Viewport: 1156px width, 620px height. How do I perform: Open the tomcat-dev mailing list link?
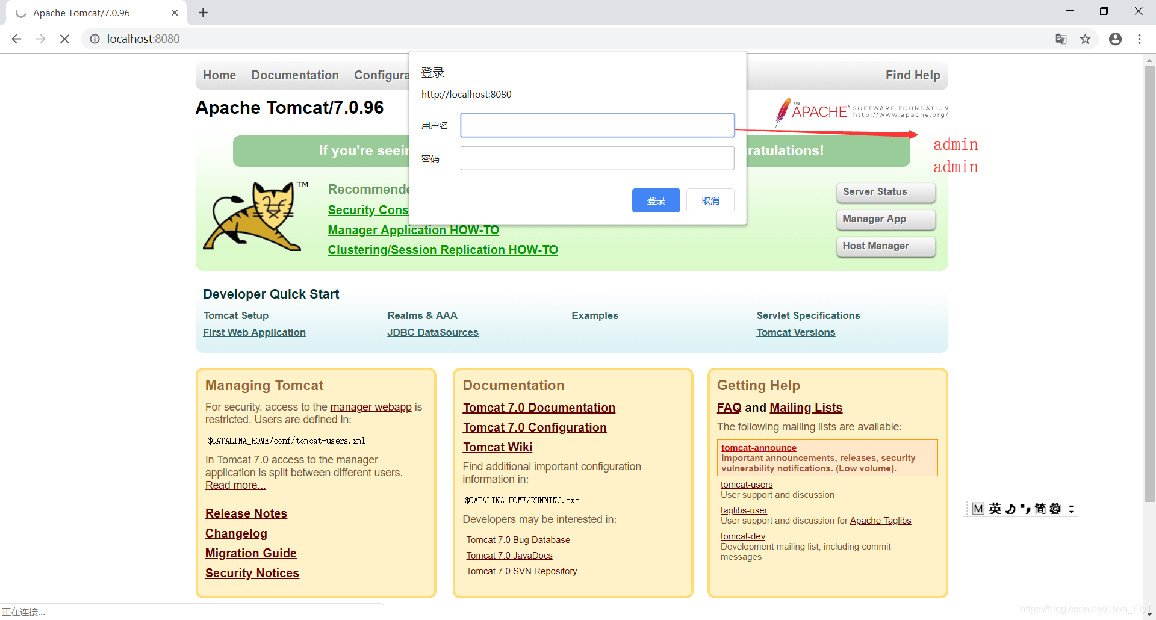coord(743,536)
